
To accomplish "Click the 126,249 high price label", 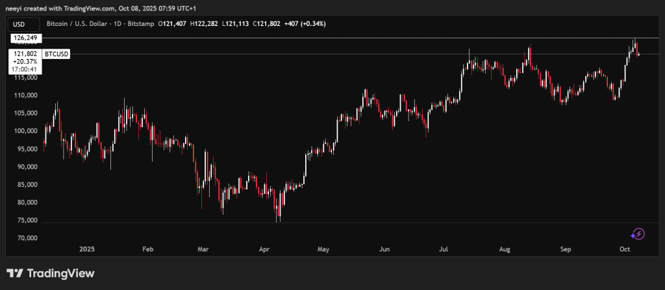I will click(x=24, y=38).
